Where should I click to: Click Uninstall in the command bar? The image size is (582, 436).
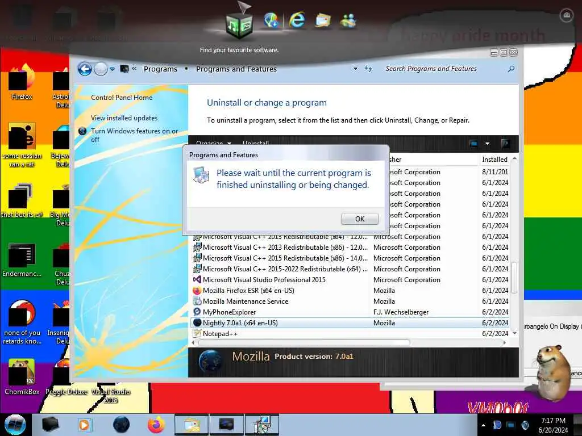pyautogui.click(x=256, y=143)
